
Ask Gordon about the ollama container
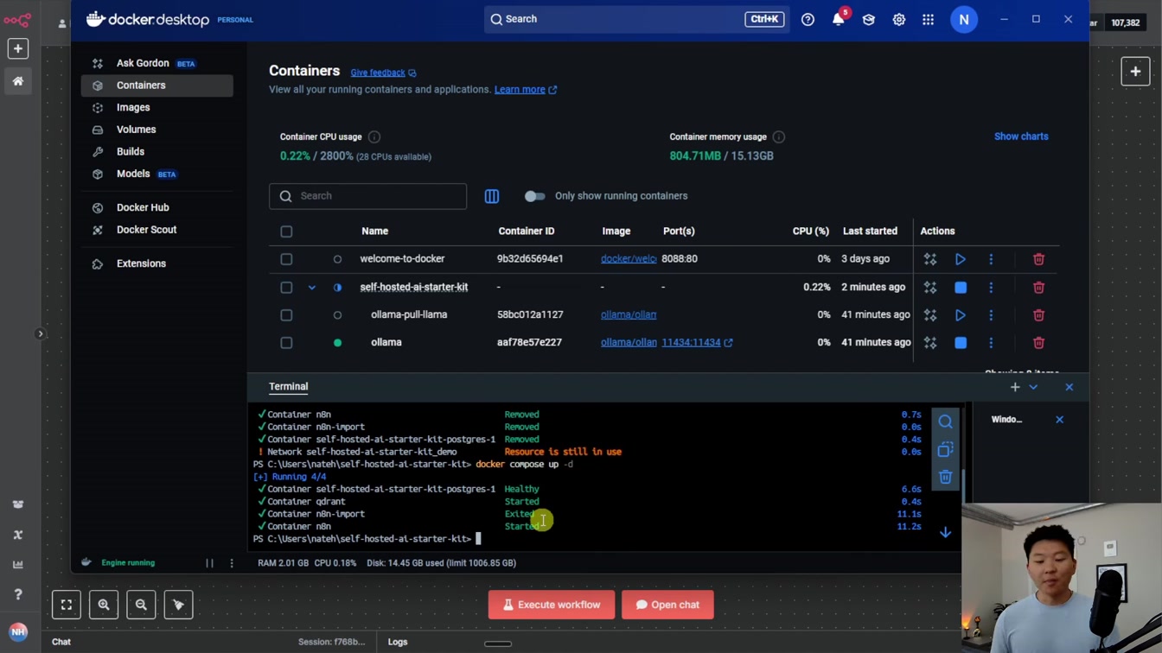tap(930, 343)
